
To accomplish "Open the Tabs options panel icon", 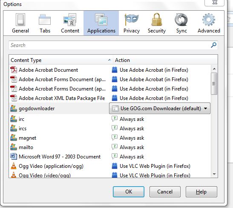I will 45,20.
